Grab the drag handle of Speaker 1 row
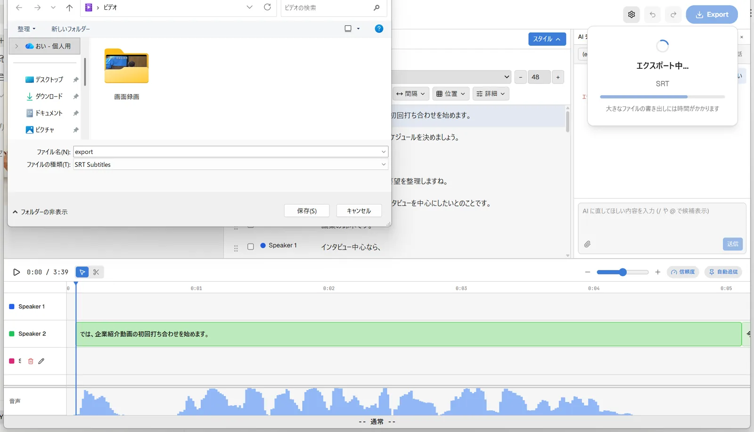754x432 pixels. click(236, 248)
